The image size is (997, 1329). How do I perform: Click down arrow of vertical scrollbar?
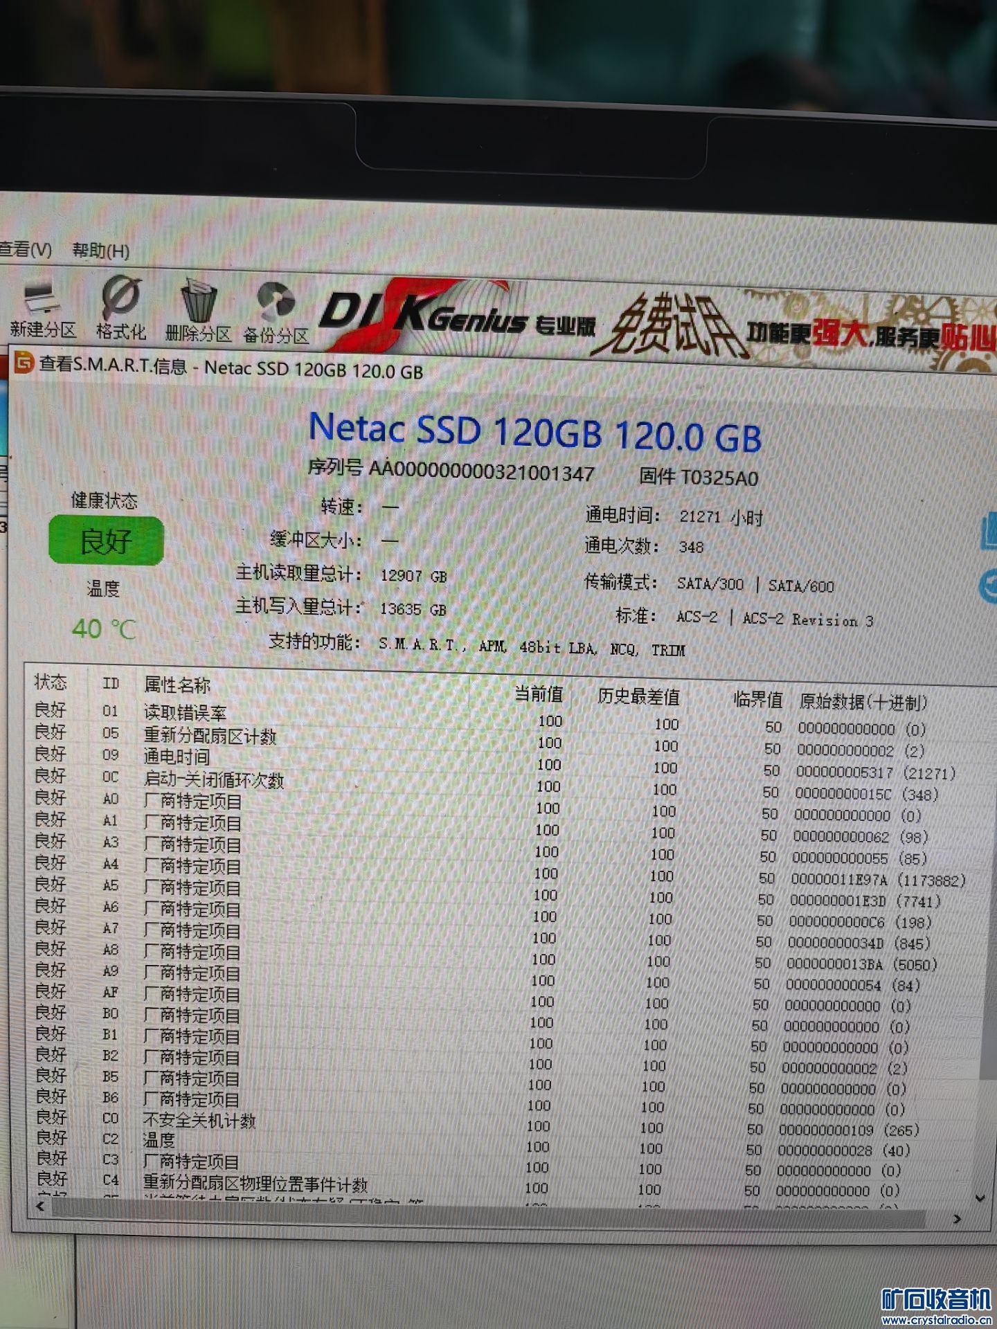(980, 1197)
